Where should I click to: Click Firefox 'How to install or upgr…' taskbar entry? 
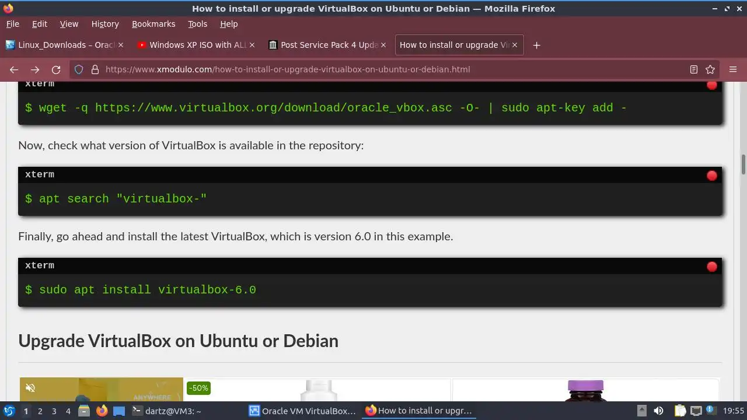pos(418,411)
